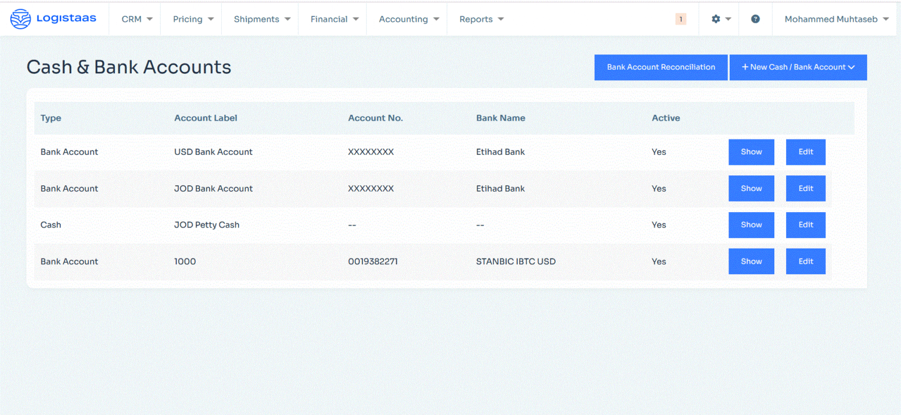Image resolution: width=901 pixels, height=415 pixels.
Task: Show the JOD Bank Account details
Action: click(751, 188)
